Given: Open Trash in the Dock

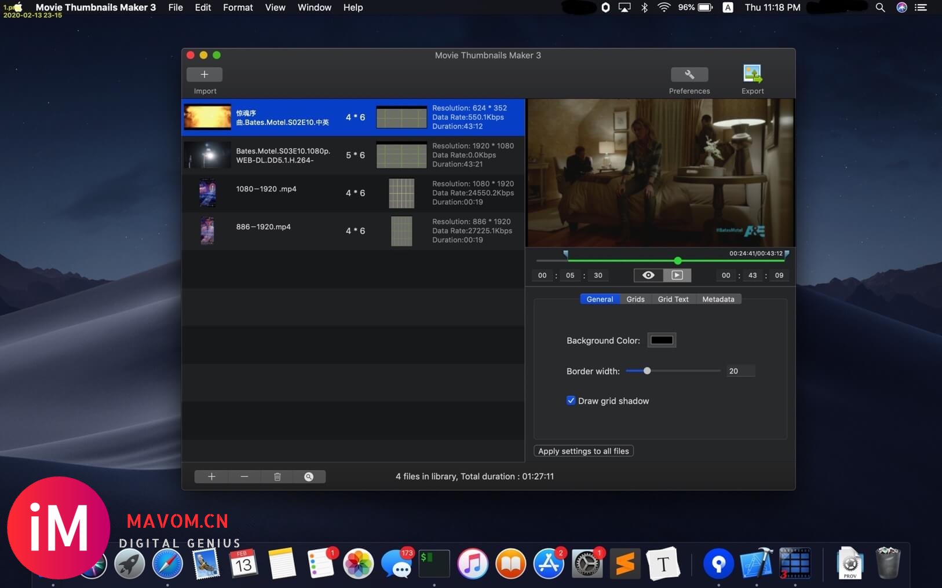Looking at the screenshot, I should [x=888, y=563].
